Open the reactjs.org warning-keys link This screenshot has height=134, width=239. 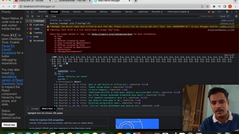point(112,34)
